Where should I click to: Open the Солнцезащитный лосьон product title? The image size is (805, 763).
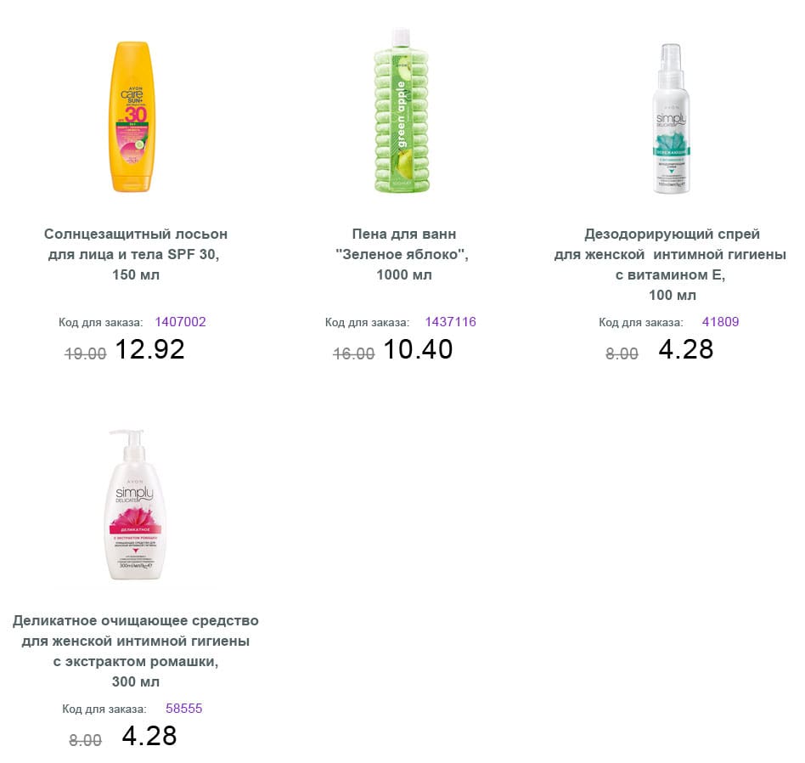pos(136,254)
